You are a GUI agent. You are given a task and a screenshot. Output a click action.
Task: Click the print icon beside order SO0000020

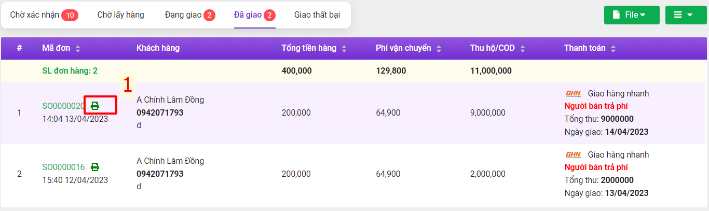tap(95, 106)
